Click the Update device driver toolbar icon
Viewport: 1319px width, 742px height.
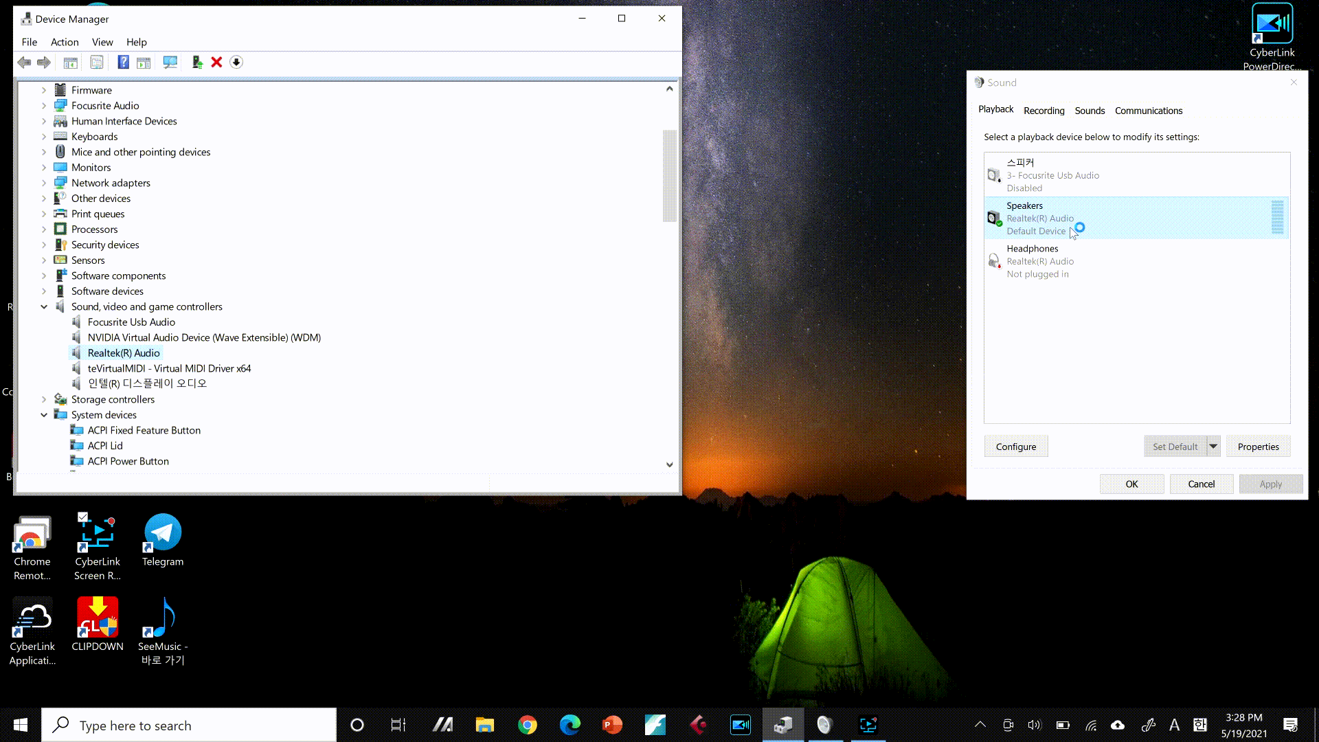click(x=197, y=63)
